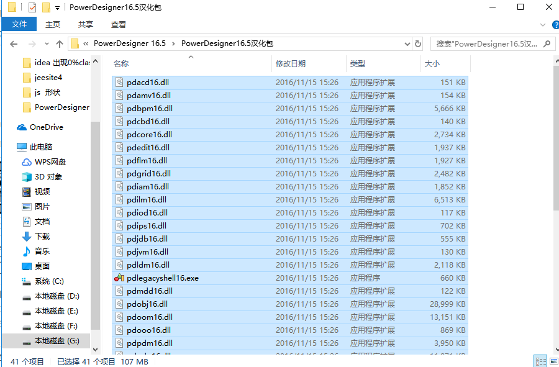559x367 pixels.
Task: Open the 文件 menu
Action: [x=19, y=24]
